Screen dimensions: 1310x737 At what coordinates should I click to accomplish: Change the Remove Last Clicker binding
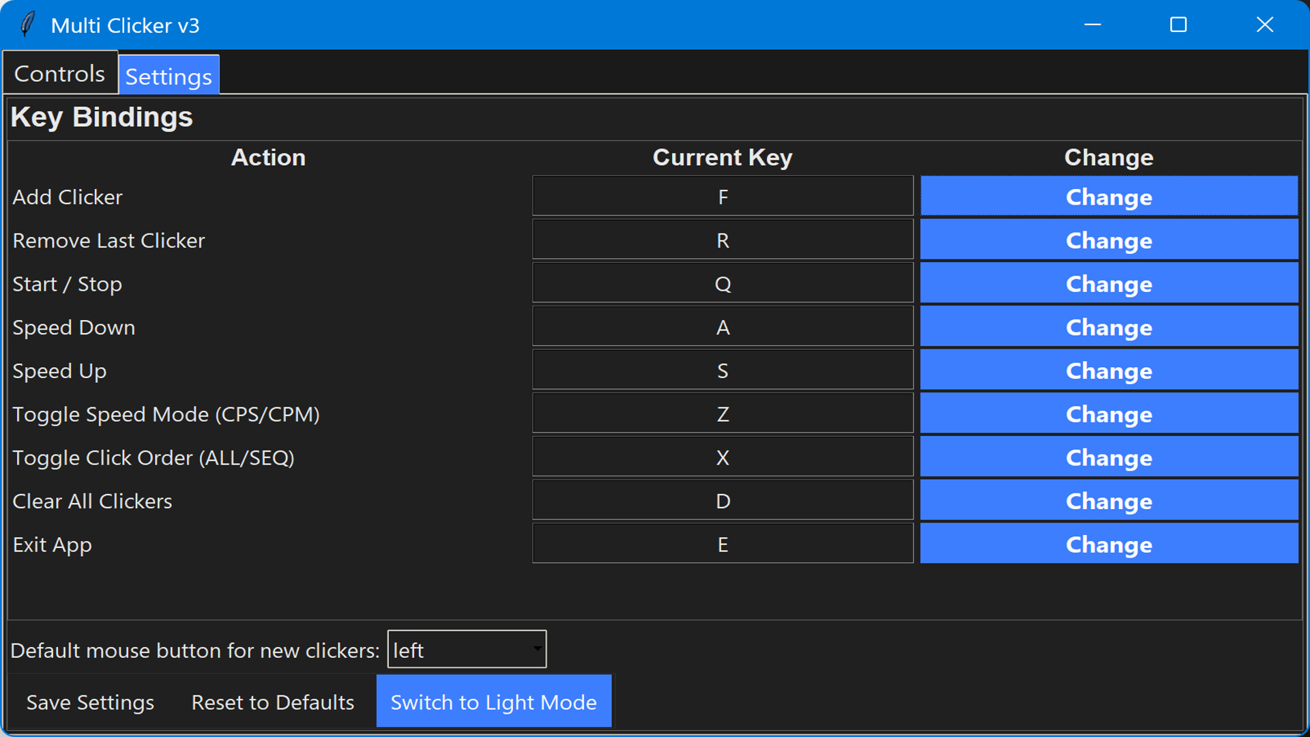[x=1107, y=240]
